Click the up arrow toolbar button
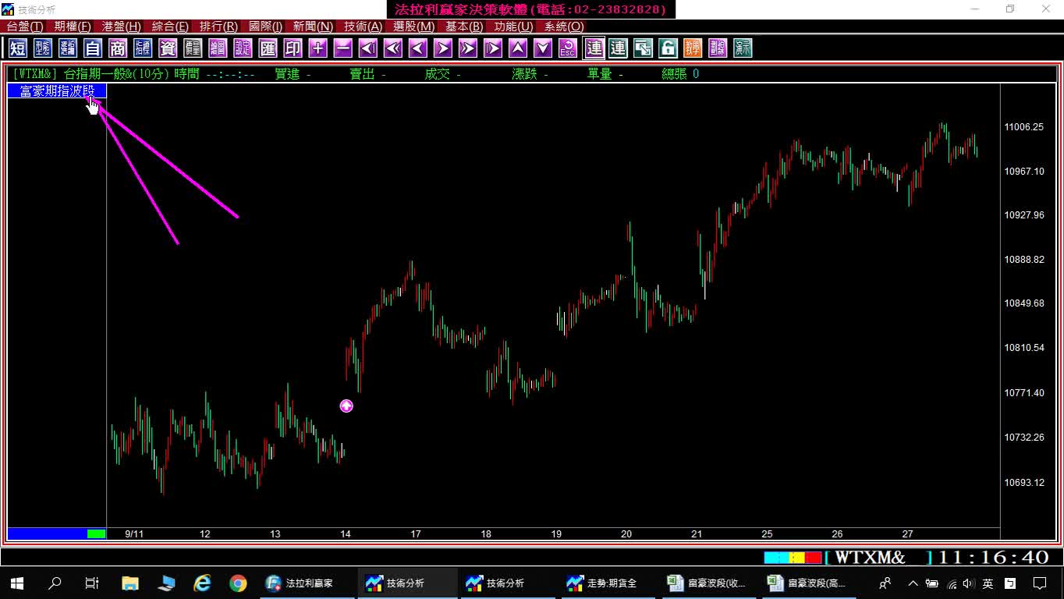The image size is (1064, 599). coord(518,48)
